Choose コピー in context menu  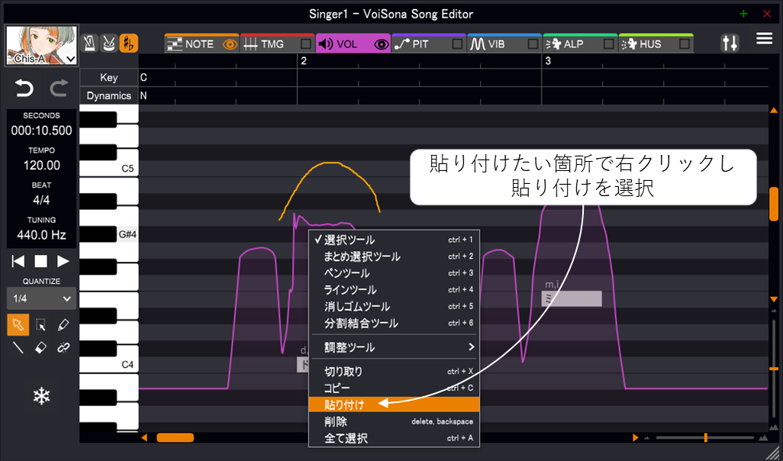[394, 388]
